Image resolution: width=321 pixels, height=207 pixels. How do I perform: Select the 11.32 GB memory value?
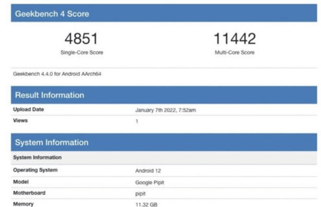coord(146,205)
